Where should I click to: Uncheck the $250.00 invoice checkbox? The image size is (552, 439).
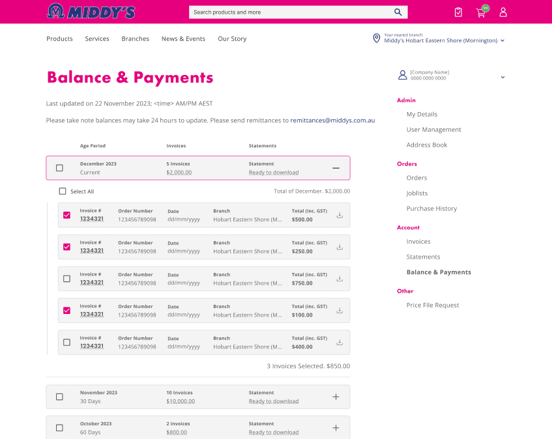click(66, 247)
